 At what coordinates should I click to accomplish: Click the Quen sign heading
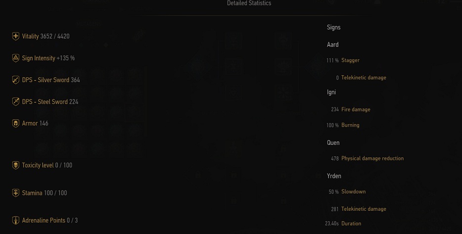[x=333, y=142]
